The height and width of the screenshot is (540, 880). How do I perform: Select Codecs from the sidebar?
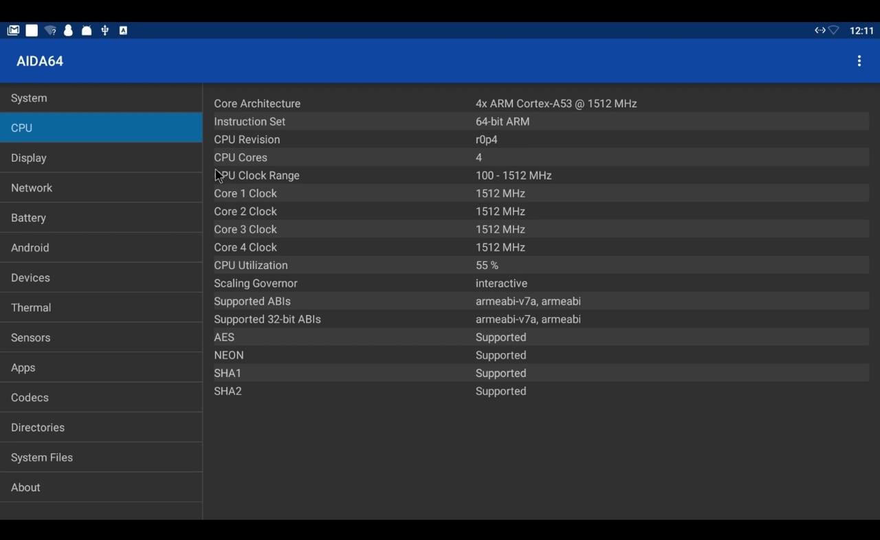point(101,398)
